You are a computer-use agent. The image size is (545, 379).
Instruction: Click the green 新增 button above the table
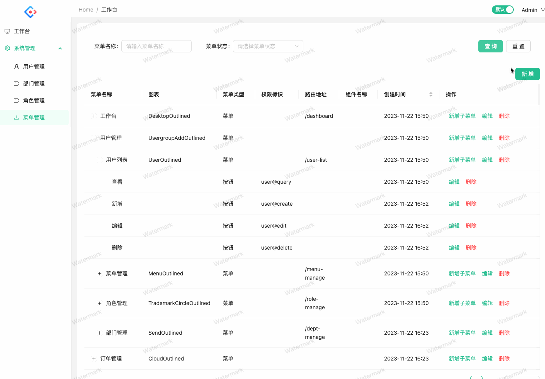tap(527, 74)
